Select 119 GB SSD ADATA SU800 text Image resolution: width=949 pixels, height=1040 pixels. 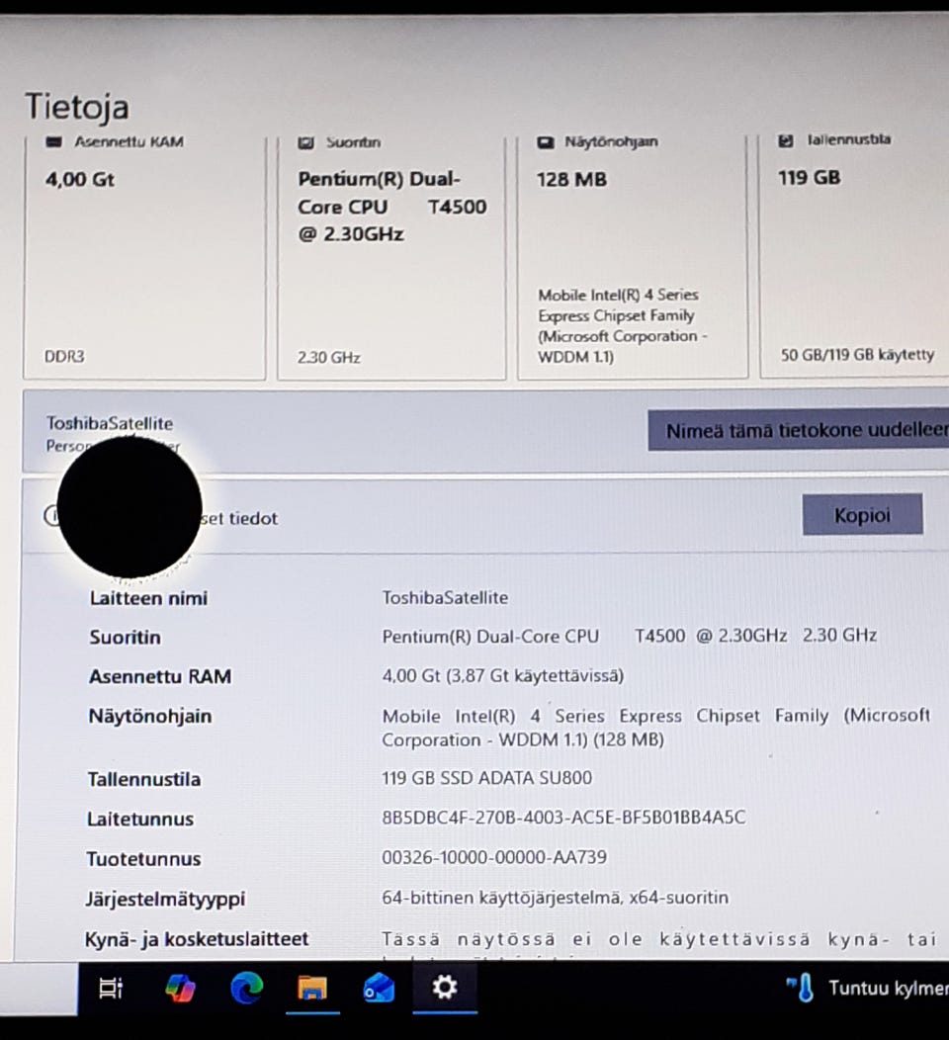486,777
